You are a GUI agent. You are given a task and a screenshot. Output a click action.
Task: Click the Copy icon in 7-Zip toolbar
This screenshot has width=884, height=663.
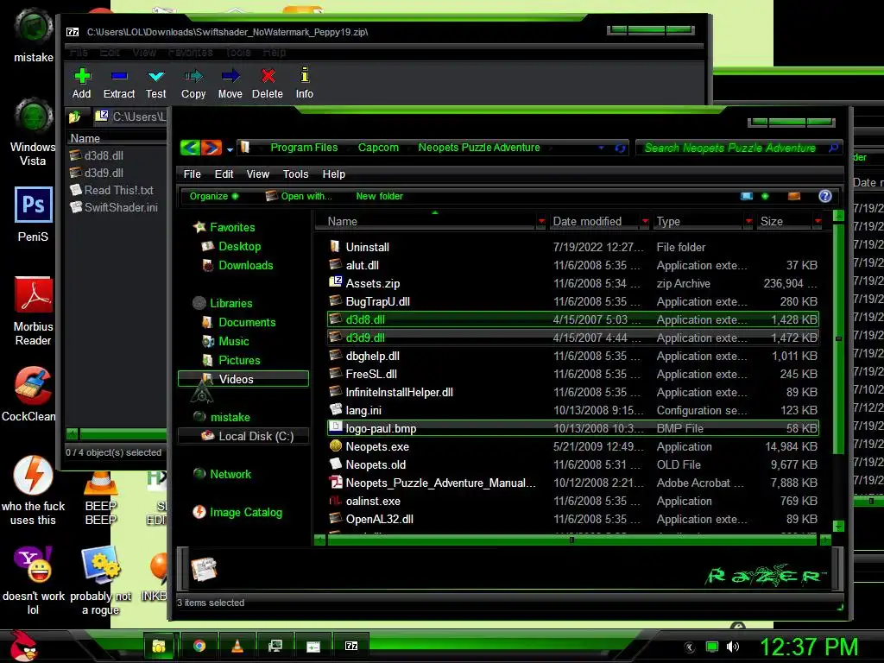[193, 83]
